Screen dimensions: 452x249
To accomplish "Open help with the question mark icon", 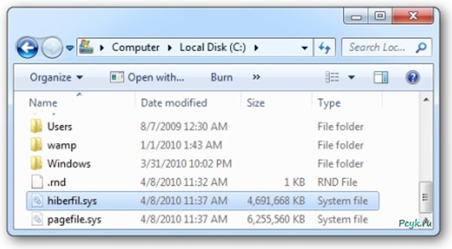I will [x=413, y=77].
